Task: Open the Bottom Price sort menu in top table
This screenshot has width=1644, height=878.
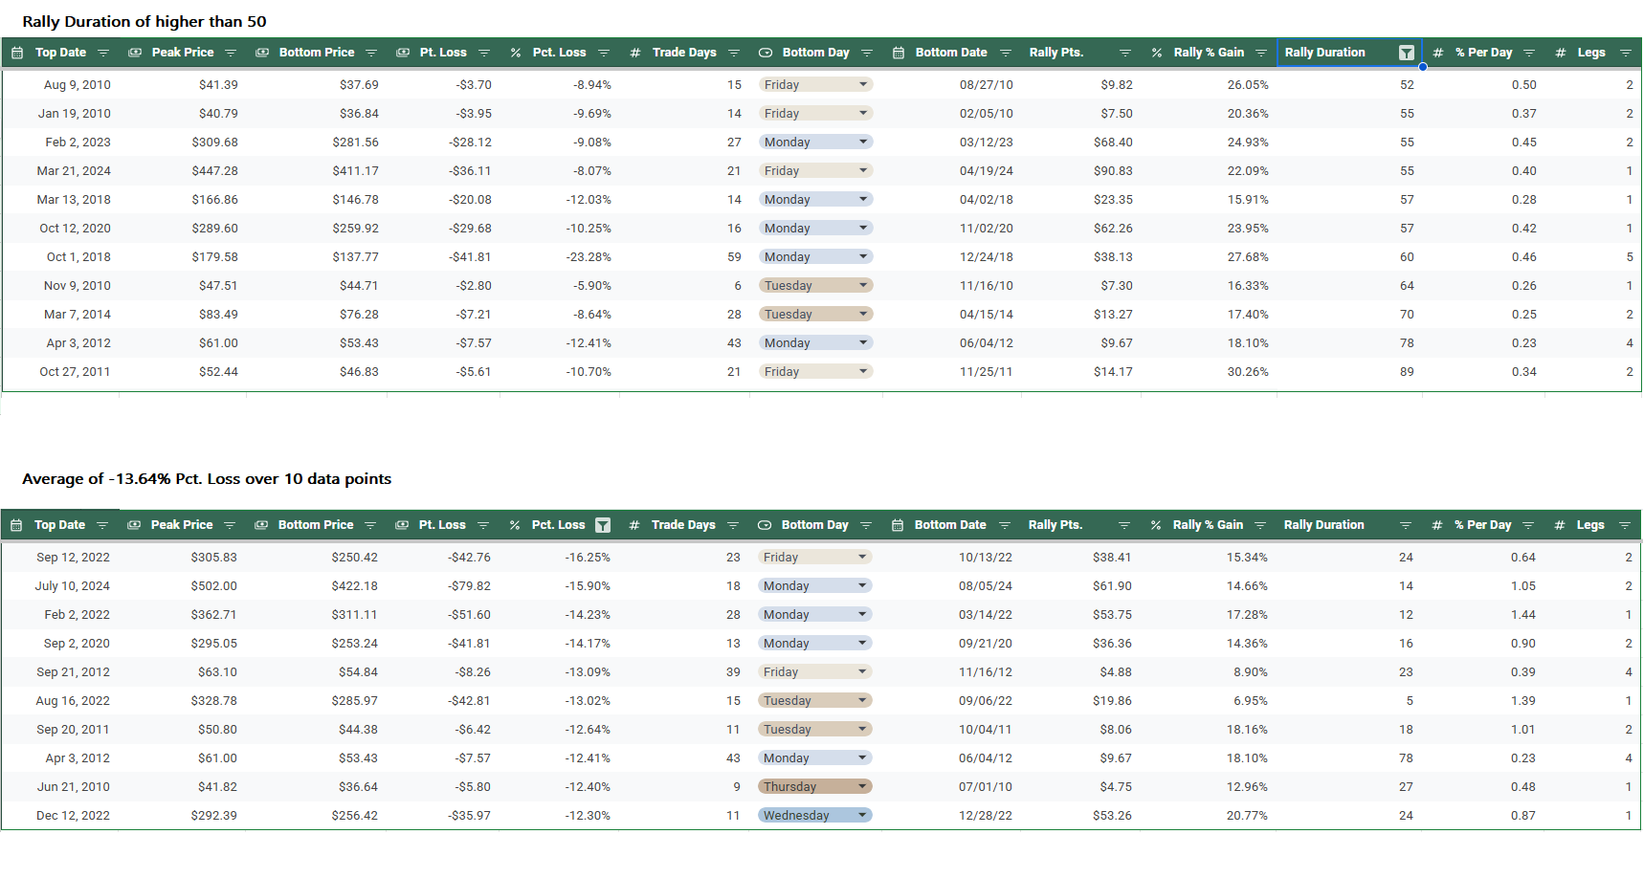Action: pyautogui.click(x=371, y=53)
